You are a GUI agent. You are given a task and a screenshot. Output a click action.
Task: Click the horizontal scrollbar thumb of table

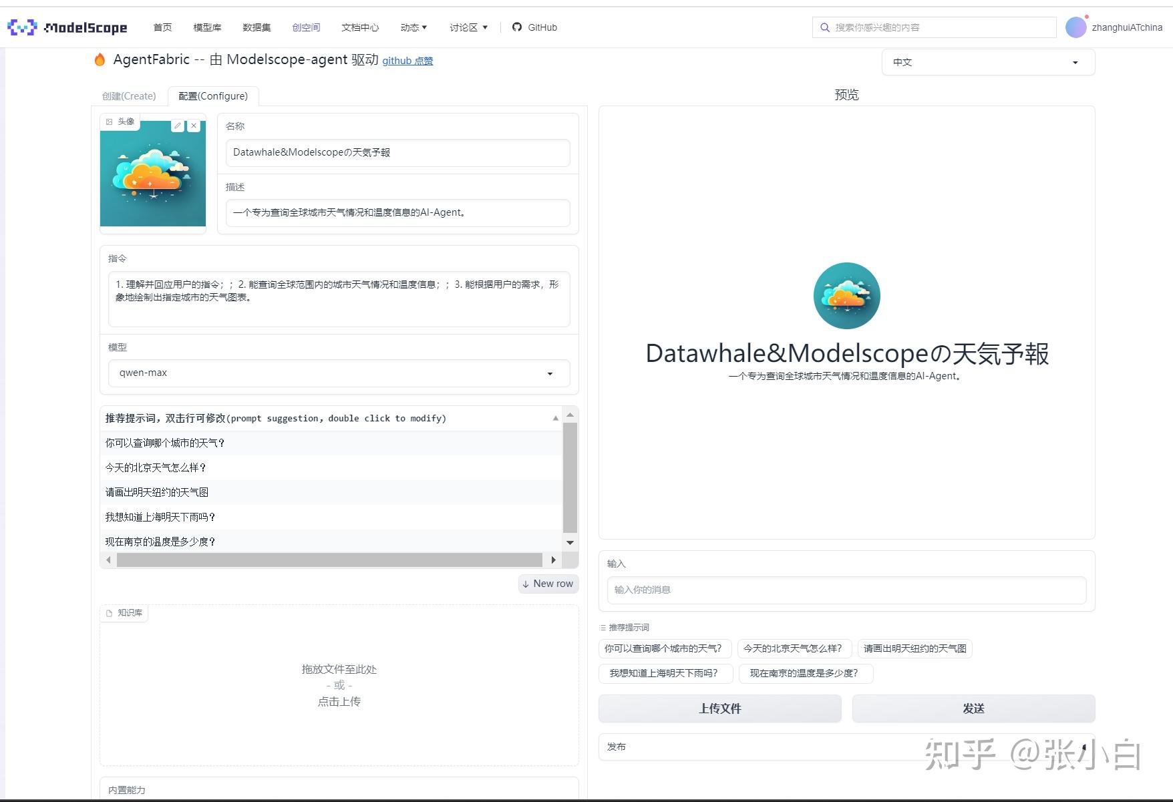coord(329,560)
